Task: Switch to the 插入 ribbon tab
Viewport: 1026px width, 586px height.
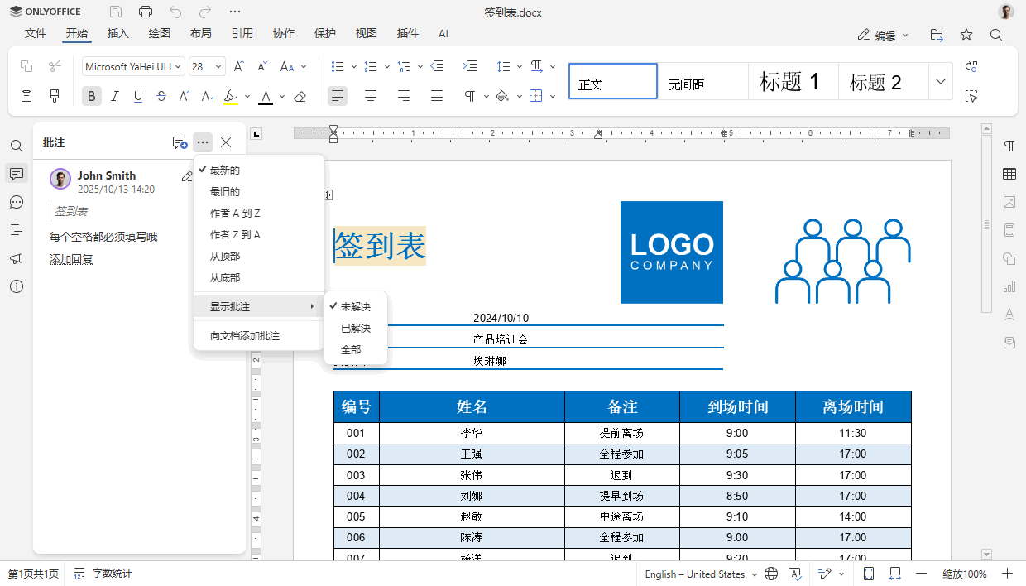Action: pyautogui.click(x=117, y=33)
